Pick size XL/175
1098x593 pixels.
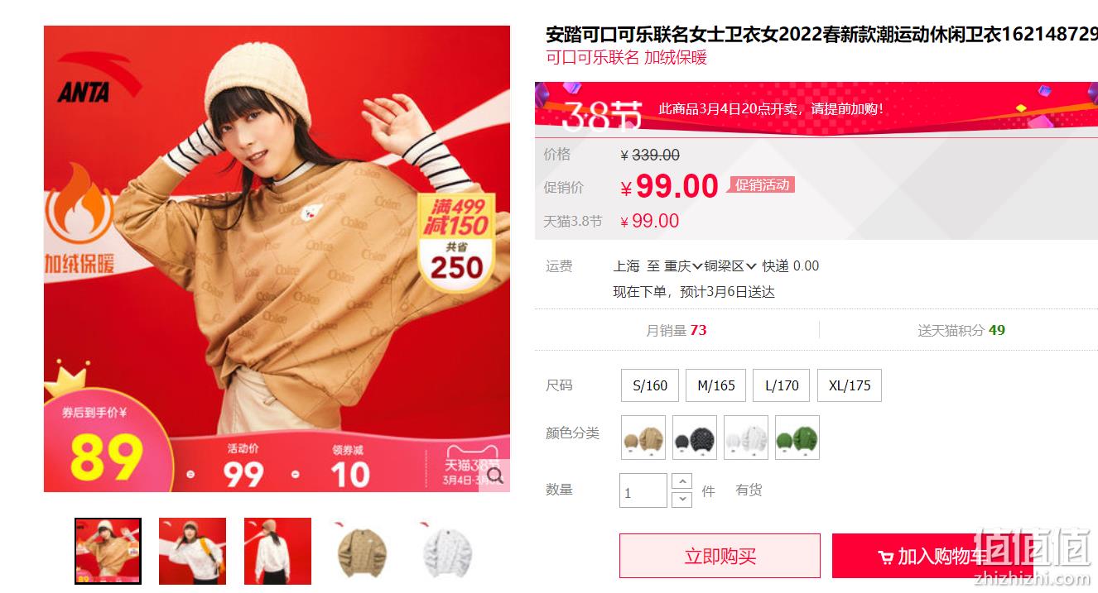(x=850, y=385)
